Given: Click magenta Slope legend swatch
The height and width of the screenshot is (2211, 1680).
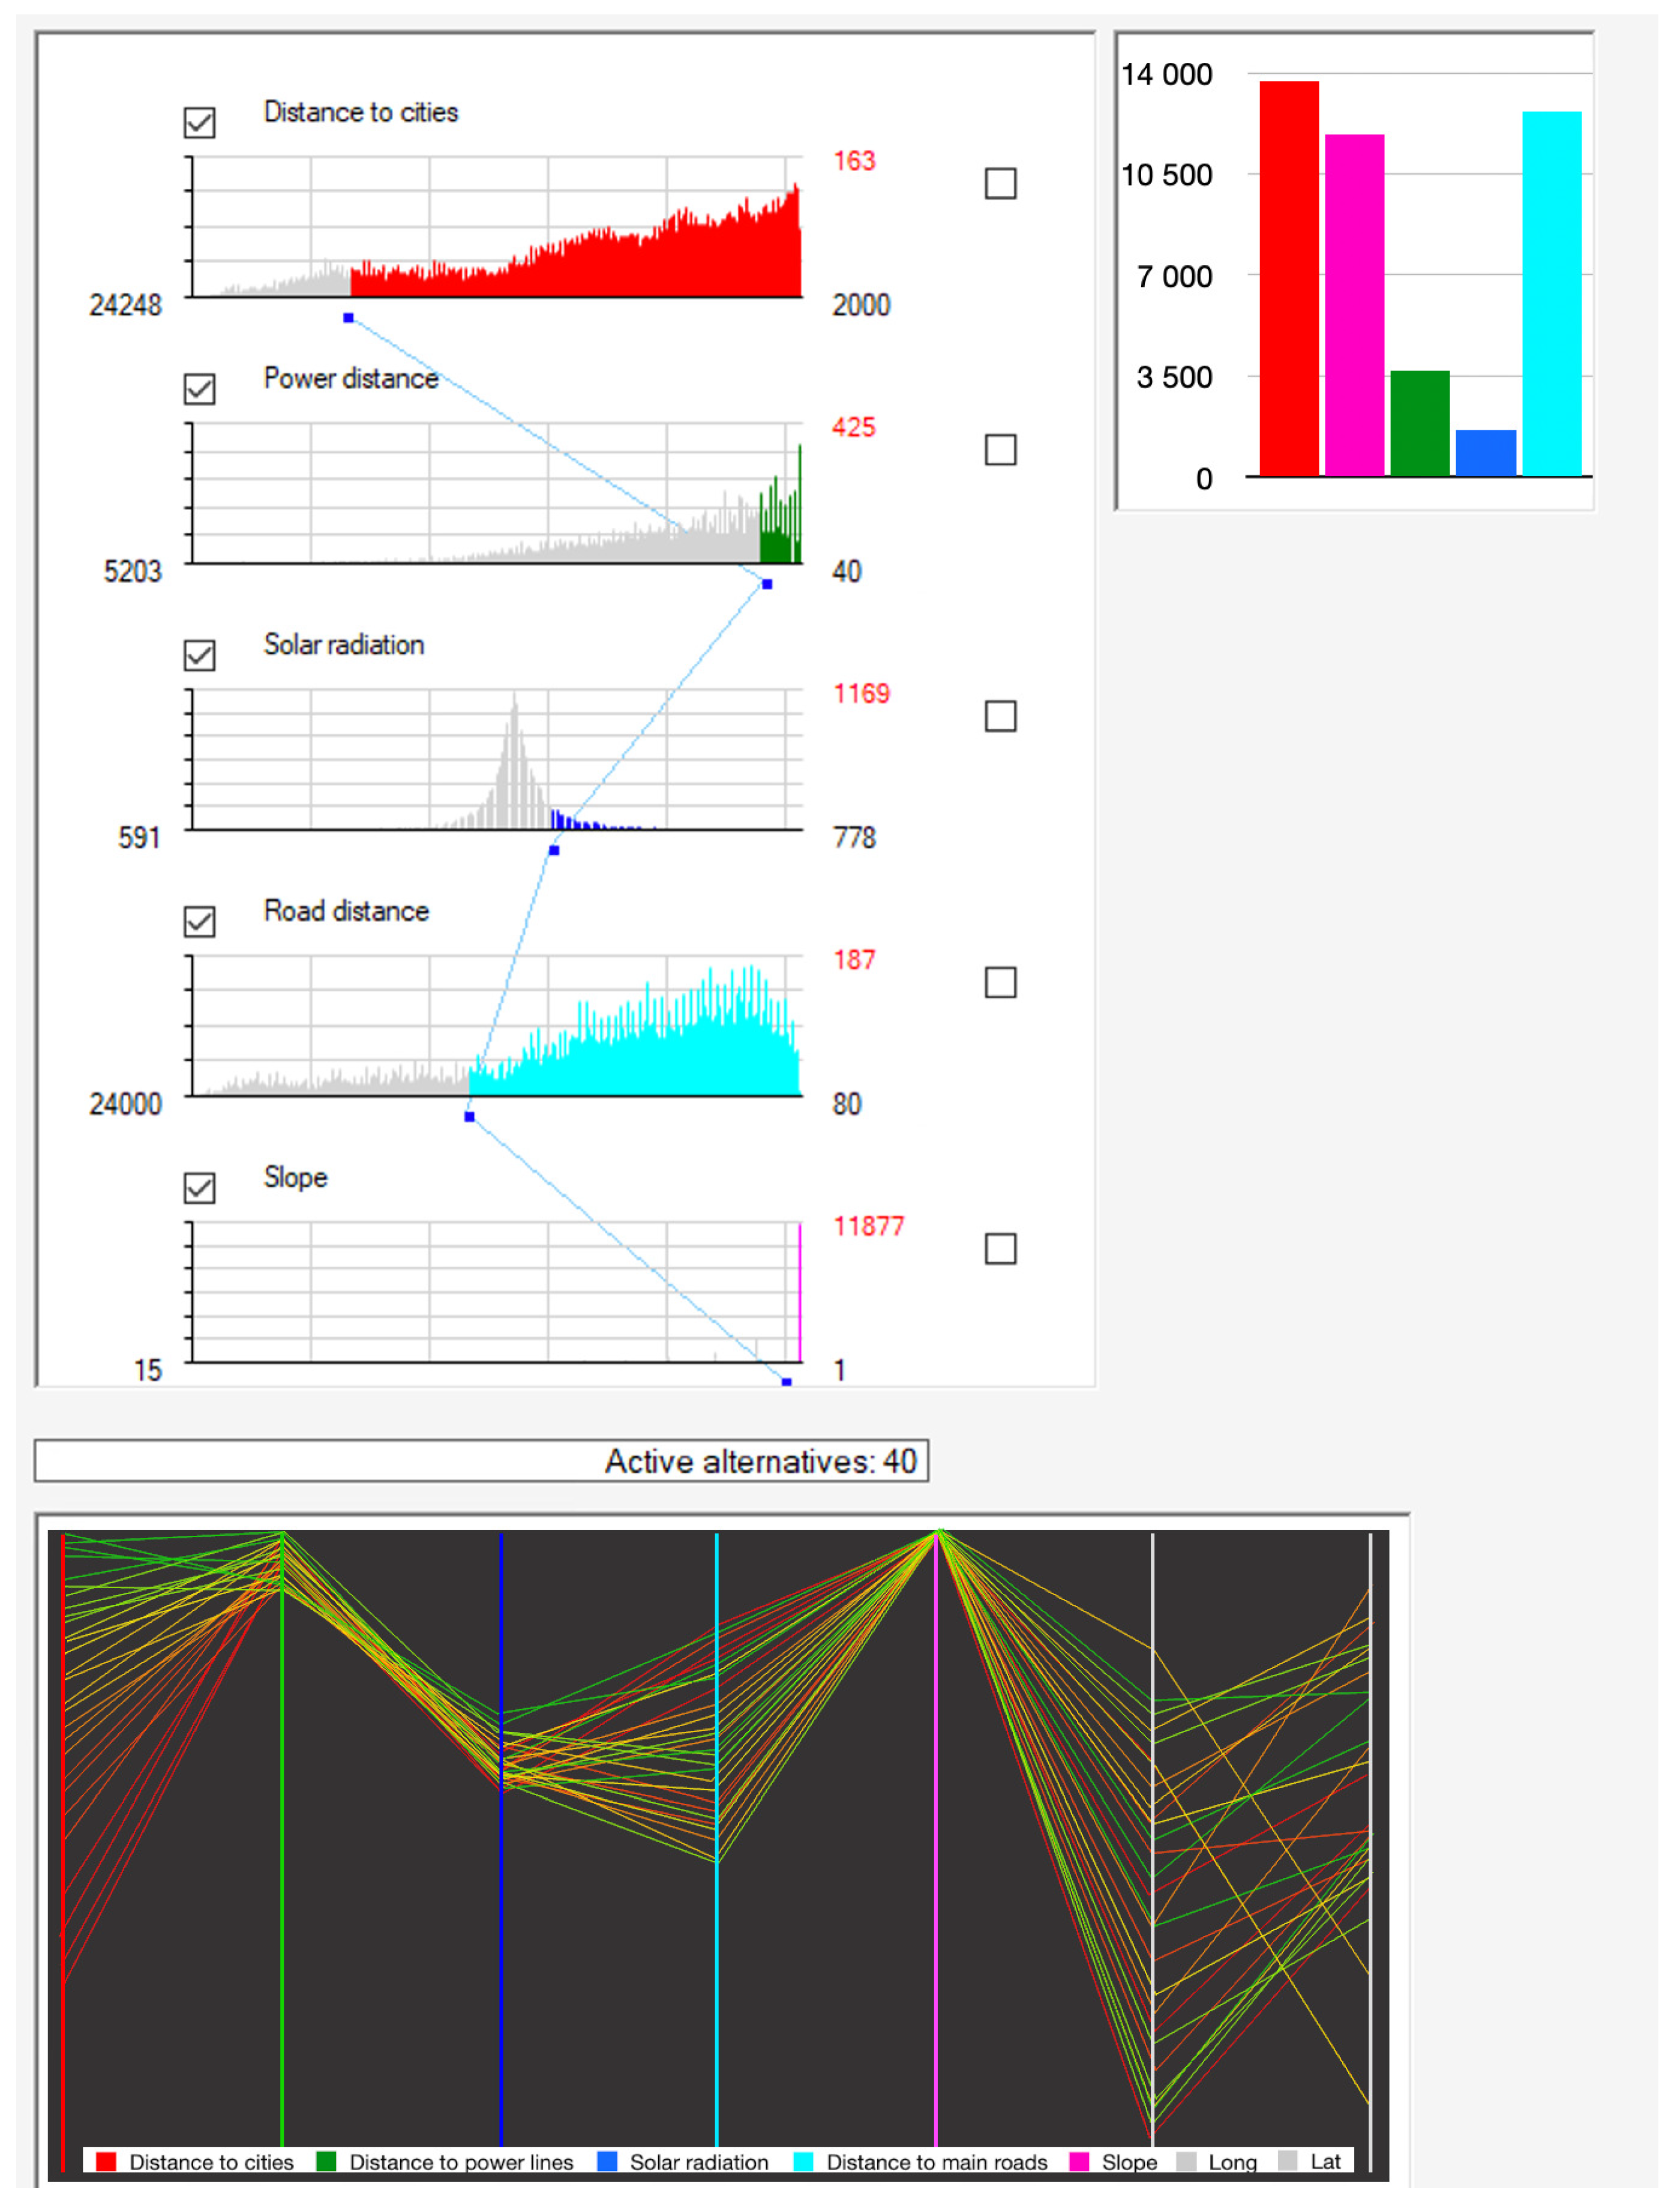Looking at the screenshot, I should point(1079,2162).
